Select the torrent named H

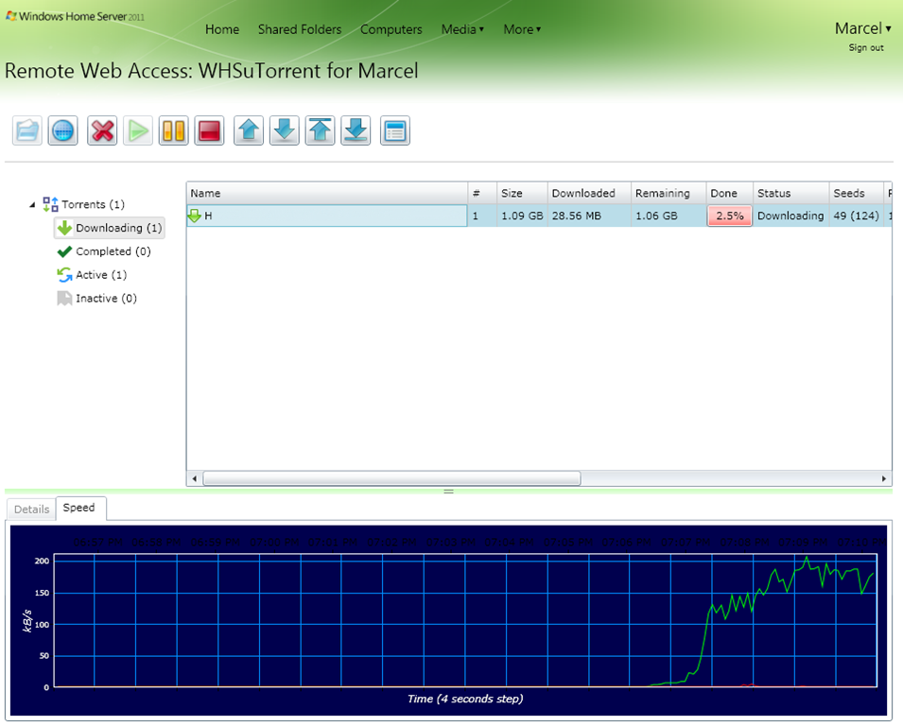coord(326,216)
